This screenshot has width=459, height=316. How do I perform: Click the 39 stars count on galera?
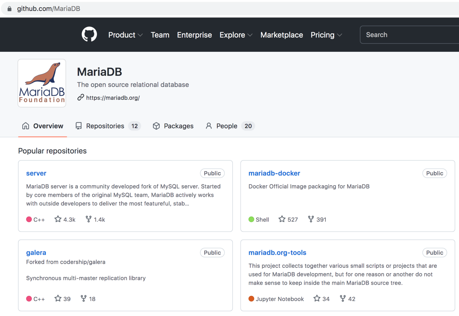67,299
